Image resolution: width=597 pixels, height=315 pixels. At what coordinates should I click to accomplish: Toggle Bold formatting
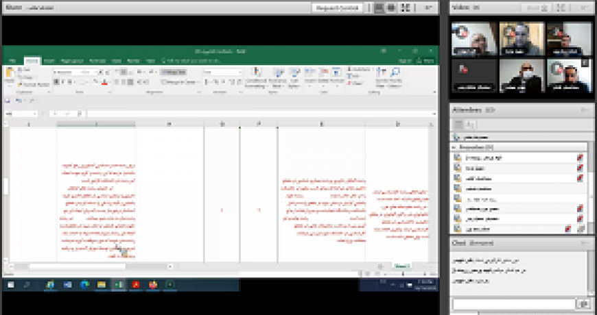pyautogui.click(x=56, y=82)
